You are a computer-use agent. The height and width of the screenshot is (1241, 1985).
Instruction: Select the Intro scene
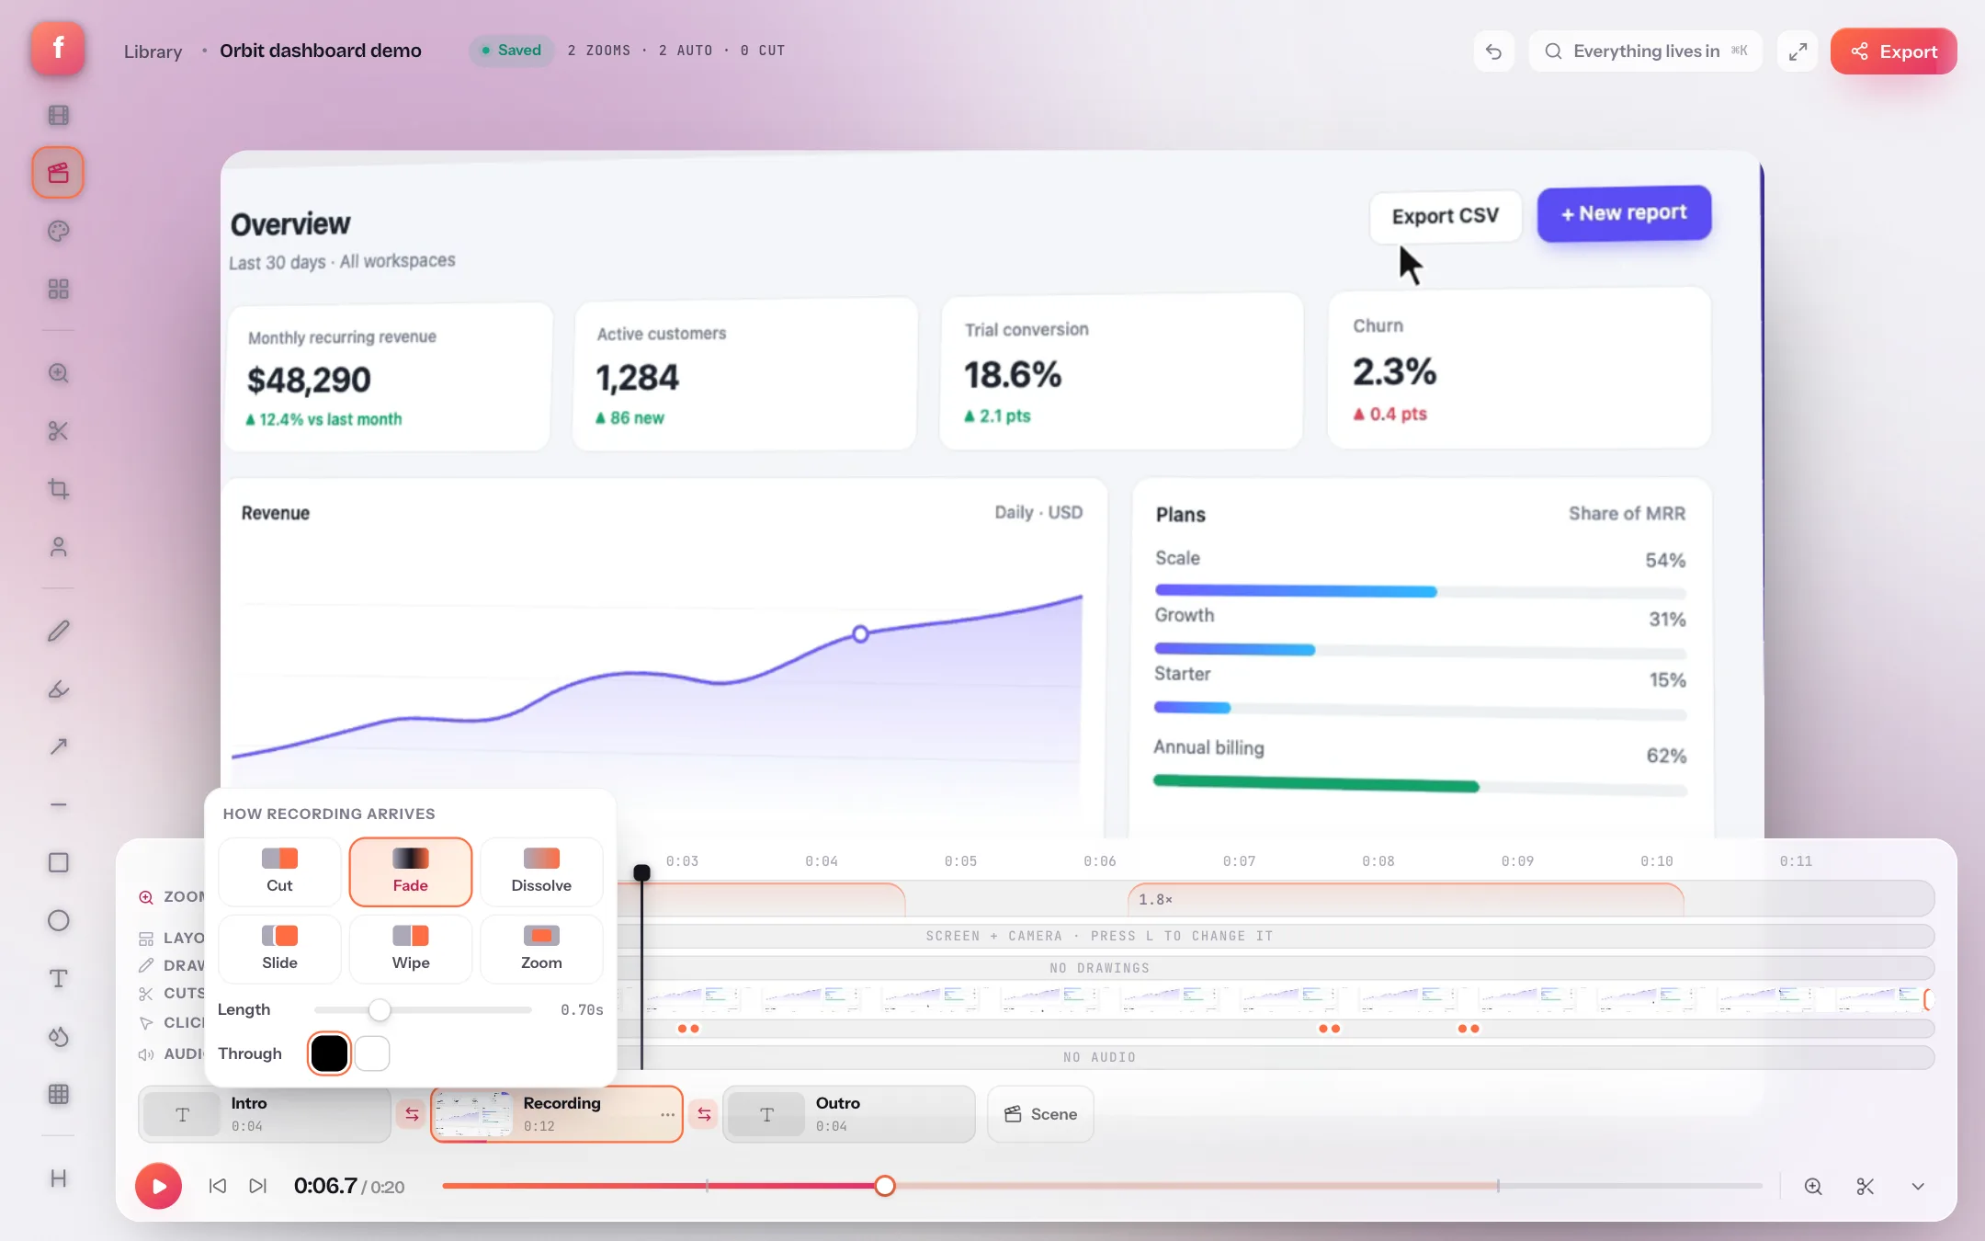click(x=265, y=1114)
